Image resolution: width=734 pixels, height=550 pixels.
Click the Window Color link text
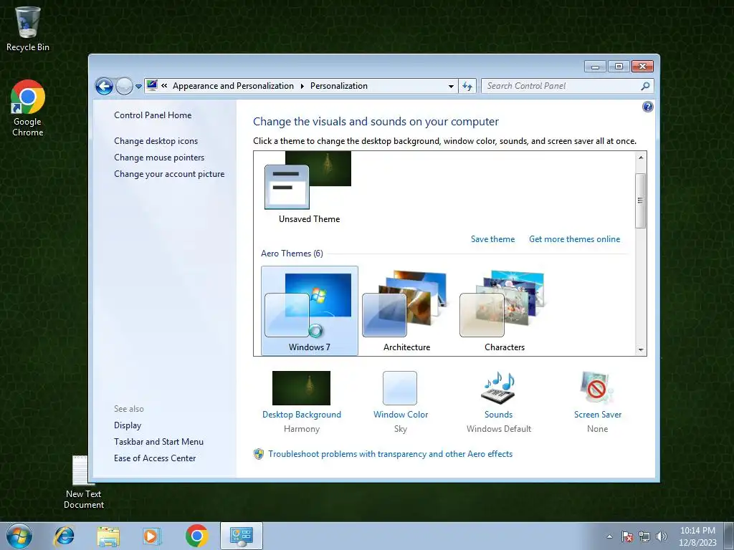pos(401,415)
